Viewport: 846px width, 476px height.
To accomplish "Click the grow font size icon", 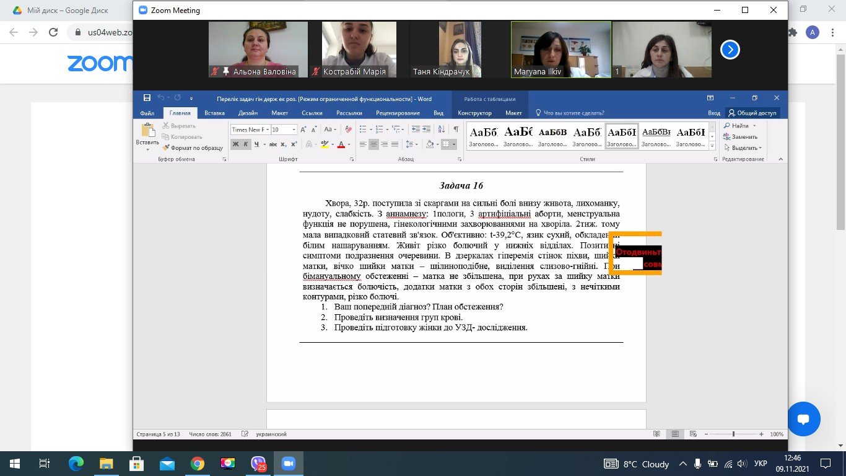I will [x=303, y=130].
